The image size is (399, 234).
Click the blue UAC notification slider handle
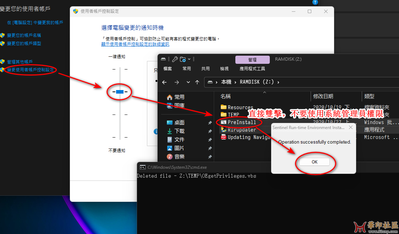(x=120, y=92)
